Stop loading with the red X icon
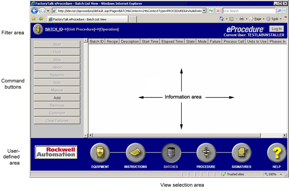This screenshot has width=289, height=191. pyautogui.click(x=218, y=11)
